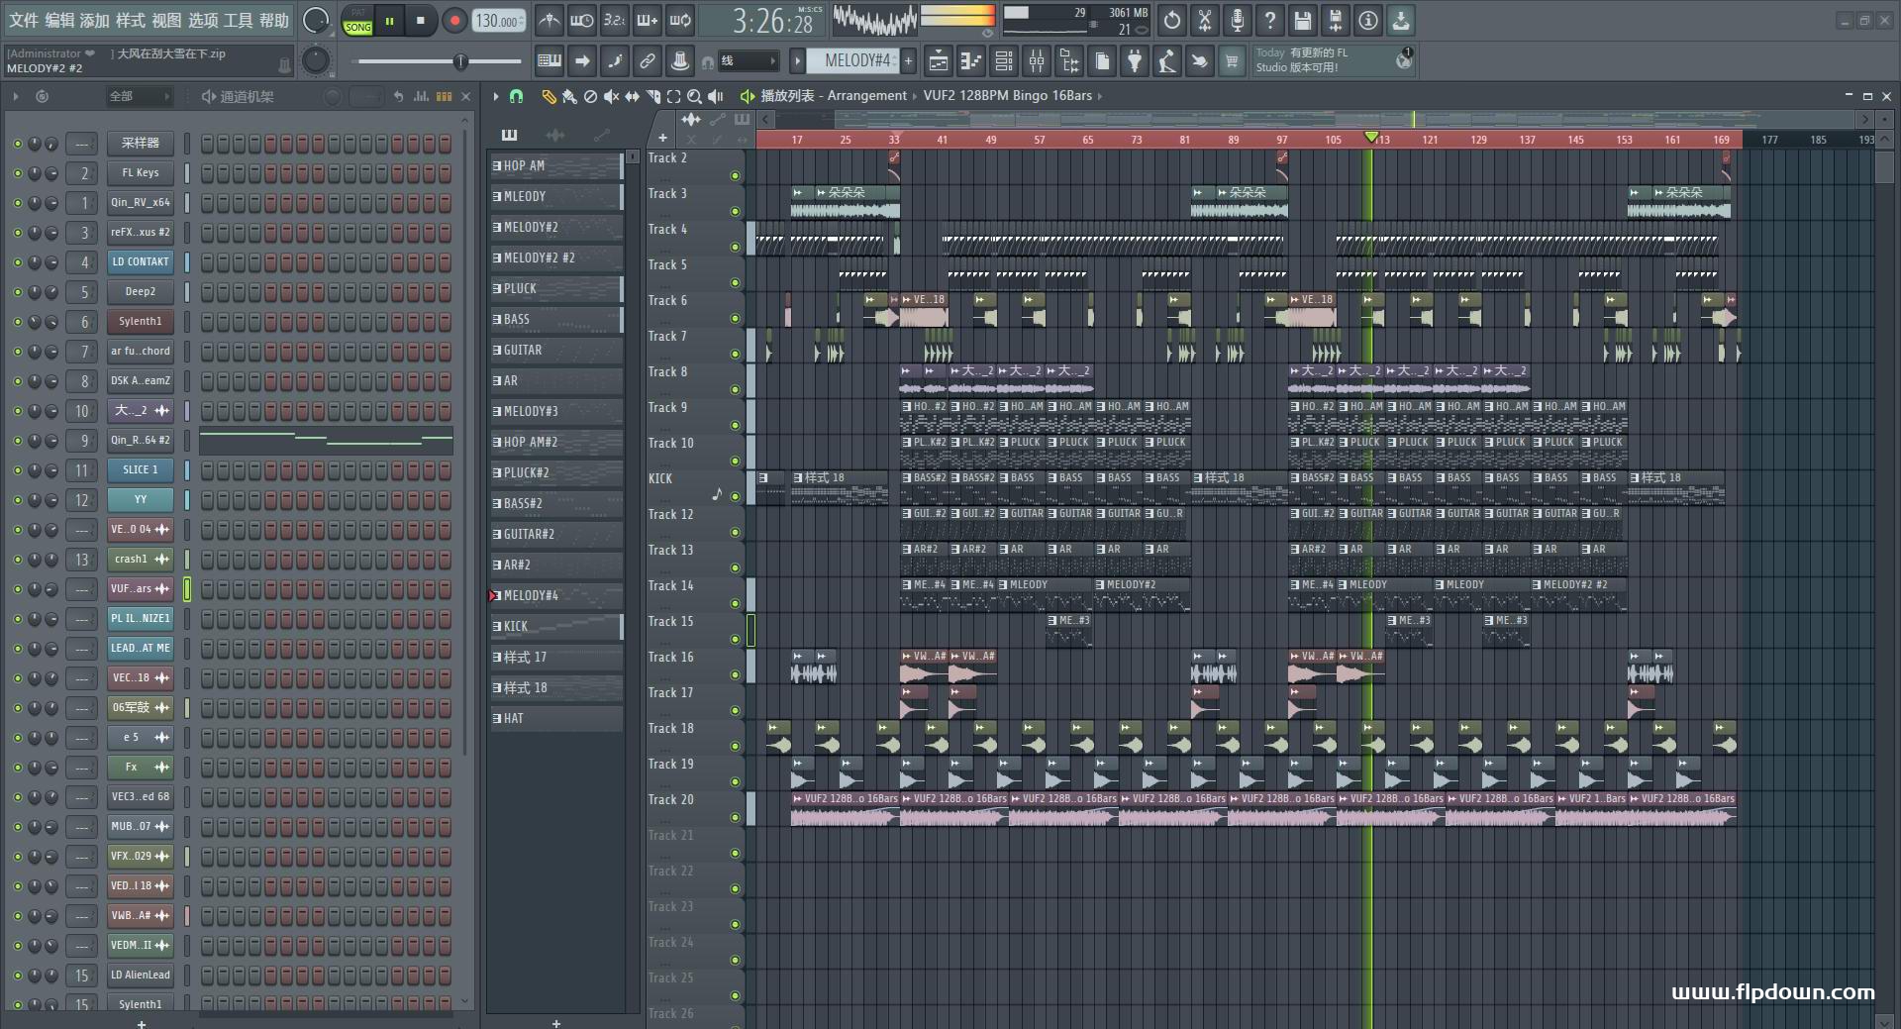
Task: Click the record button
Action: pos(454,21)
